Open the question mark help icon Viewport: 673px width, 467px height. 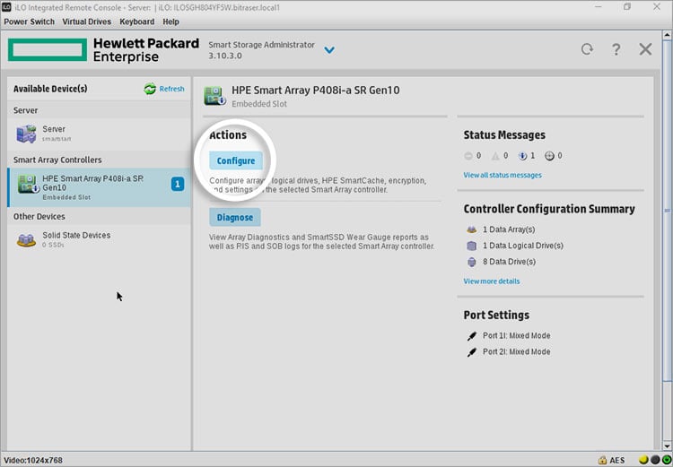[x=616, y=49]
